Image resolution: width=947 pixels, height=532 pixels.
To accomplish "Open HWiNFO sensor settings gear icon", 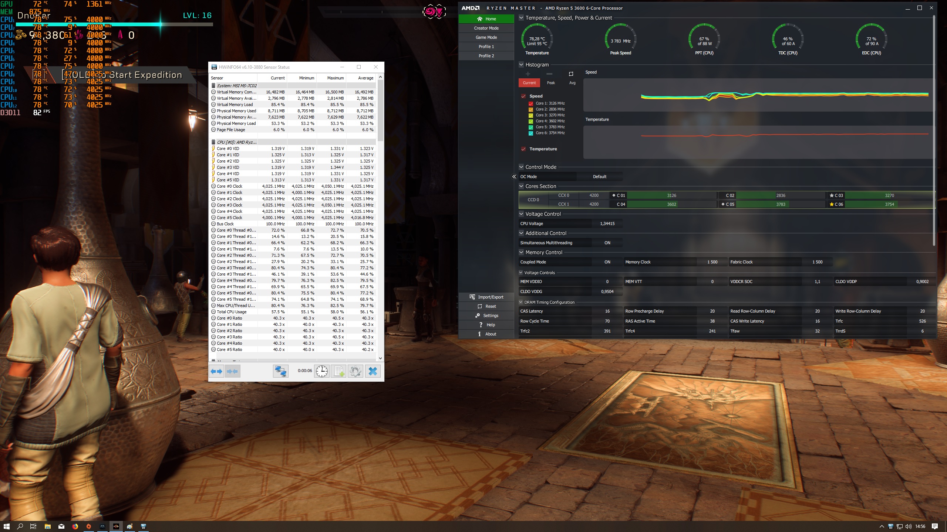I will point(355,371).
